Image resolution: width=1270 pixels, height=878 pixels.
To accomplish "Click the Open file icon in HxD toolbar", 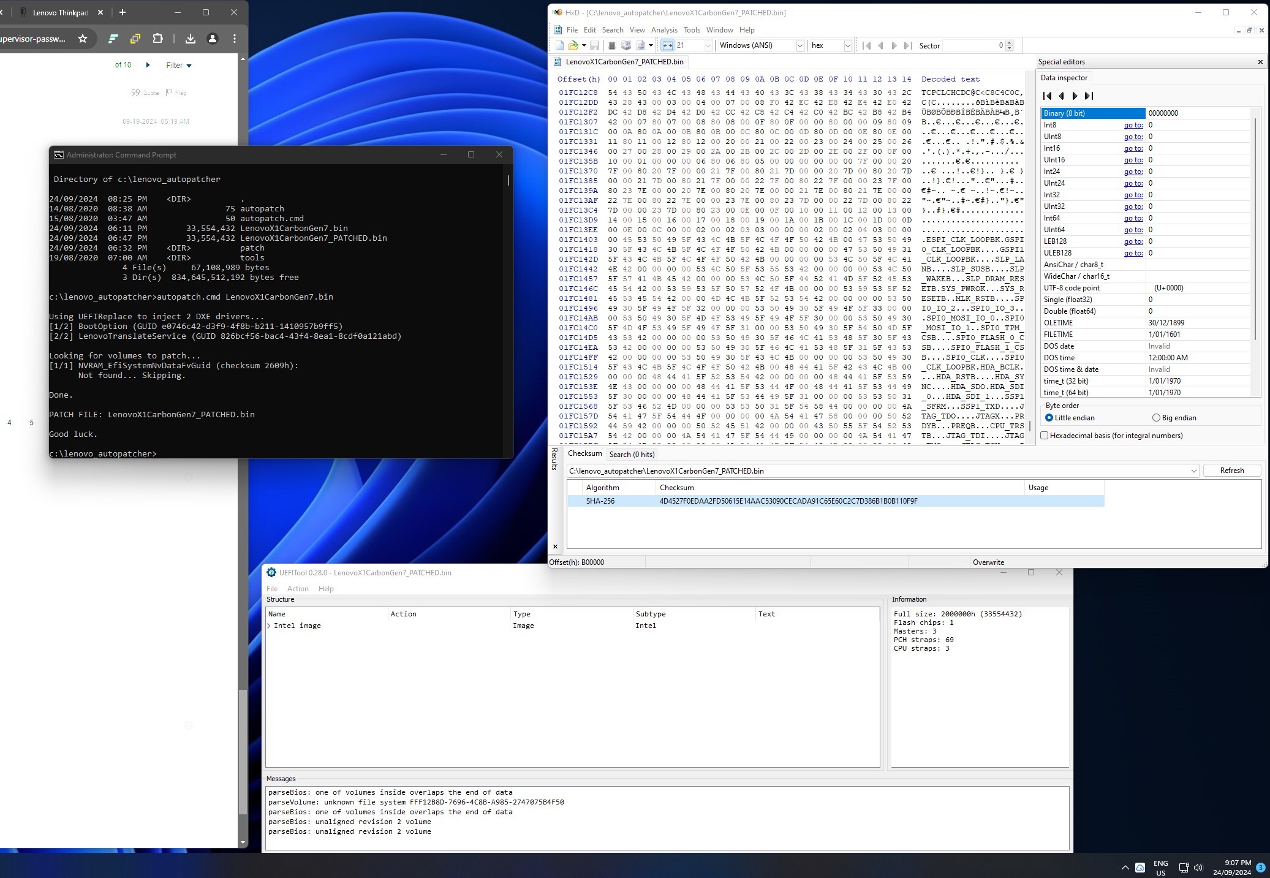I will pyautogui.click(x=573, y=45).
